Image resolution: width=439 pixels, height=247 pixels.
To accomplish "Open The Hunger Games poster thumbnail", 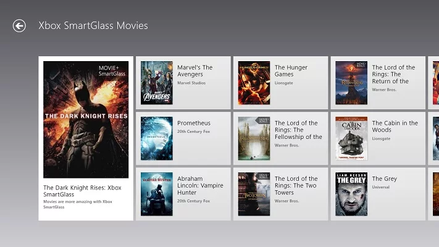I will 254,83.
